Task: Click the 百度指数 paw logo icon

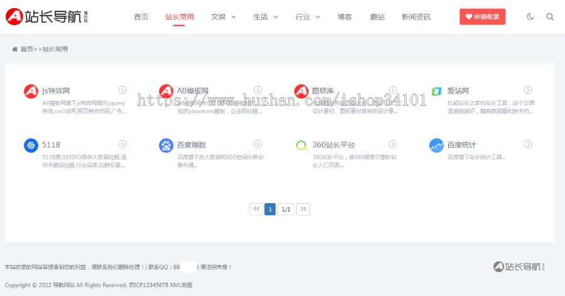Action: pyautogui.click(x=166, y=145)
